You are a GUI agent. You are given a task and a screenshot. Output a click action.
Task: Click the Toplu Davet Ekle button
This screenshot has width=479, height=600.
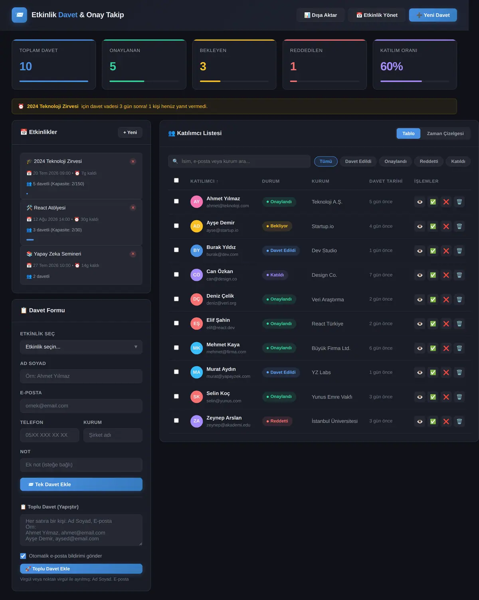click(81, 569)
